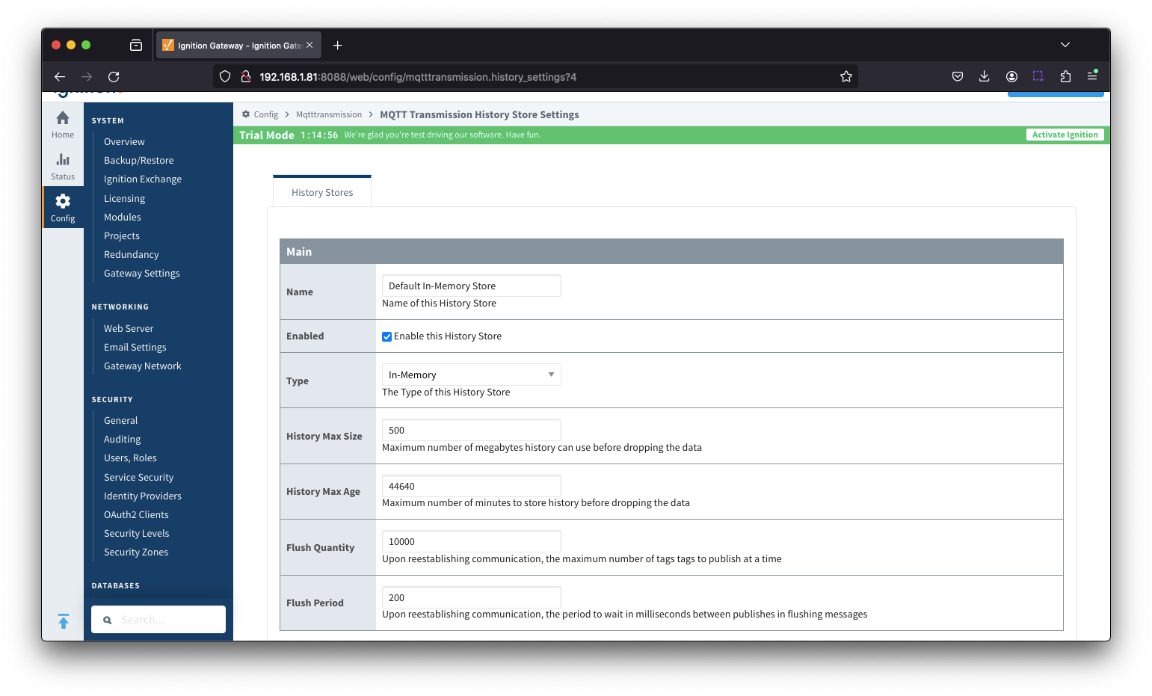1152x696 pixels.
Task: Click the browser address bar URL
Action: pos(418,77)
